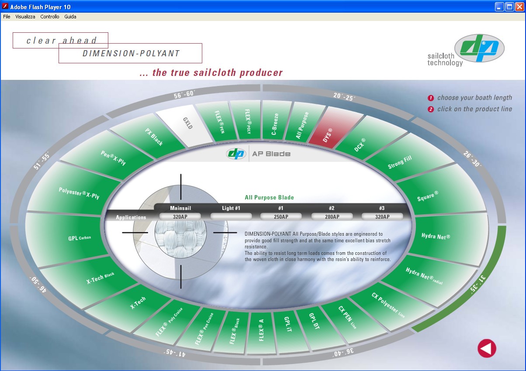This screenshot has width=526, height=371.
Task: Click the 'AP Blade' title text
Action: pyautogui.click(x=271, y=154)
